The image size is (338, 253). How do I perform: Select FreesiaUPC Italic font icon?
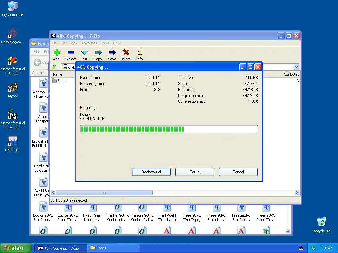point(266,213)
